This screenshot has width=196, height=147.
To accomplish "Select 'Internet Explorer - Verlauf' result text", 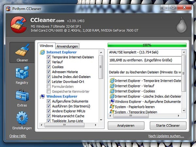I will [135, 86].
